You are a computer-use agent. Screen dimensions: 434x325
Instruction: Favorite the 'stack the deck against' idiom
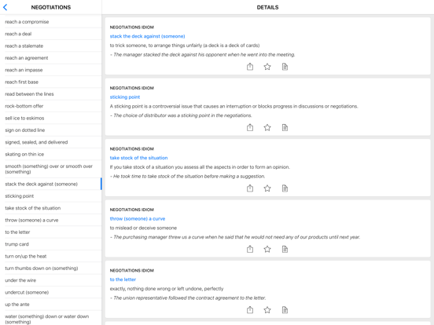click(267, 67)
